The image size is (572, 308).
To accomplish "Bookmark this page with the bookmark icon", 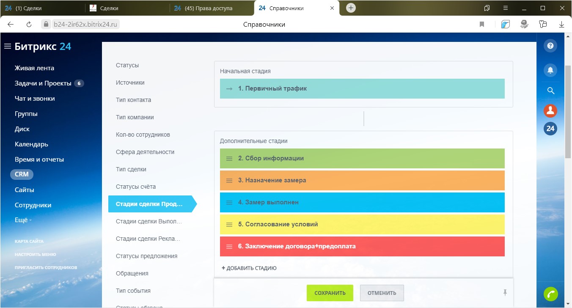I will point(482,25).
